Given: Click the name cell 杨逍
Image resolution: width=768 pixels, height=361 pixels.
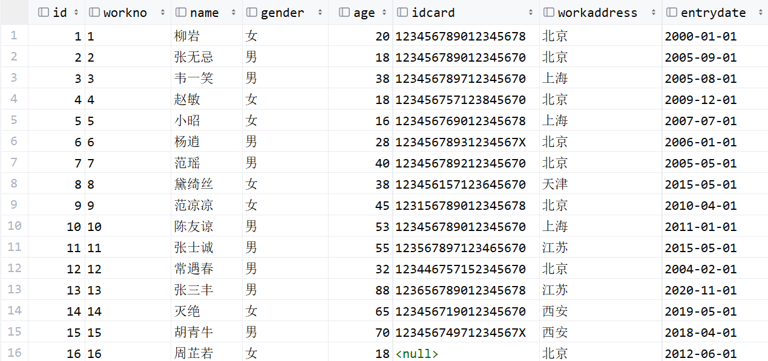Looking at the screenshot, I should (x=187, y=142).
